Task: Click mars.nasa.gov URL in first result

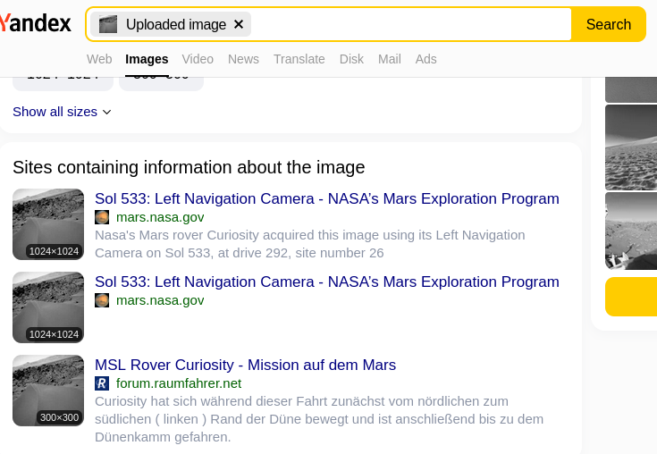Action: (x=160, y=217)
